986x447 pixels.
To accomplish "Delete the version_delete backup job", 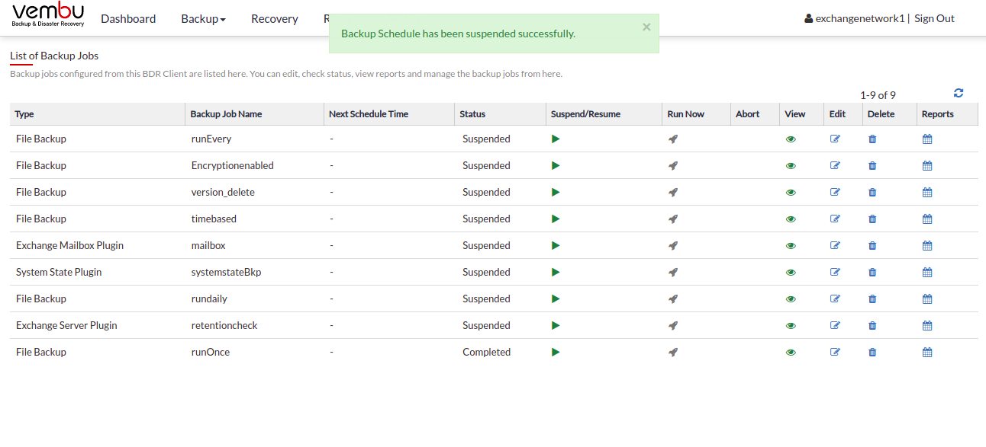I will (x=872, y=192).
